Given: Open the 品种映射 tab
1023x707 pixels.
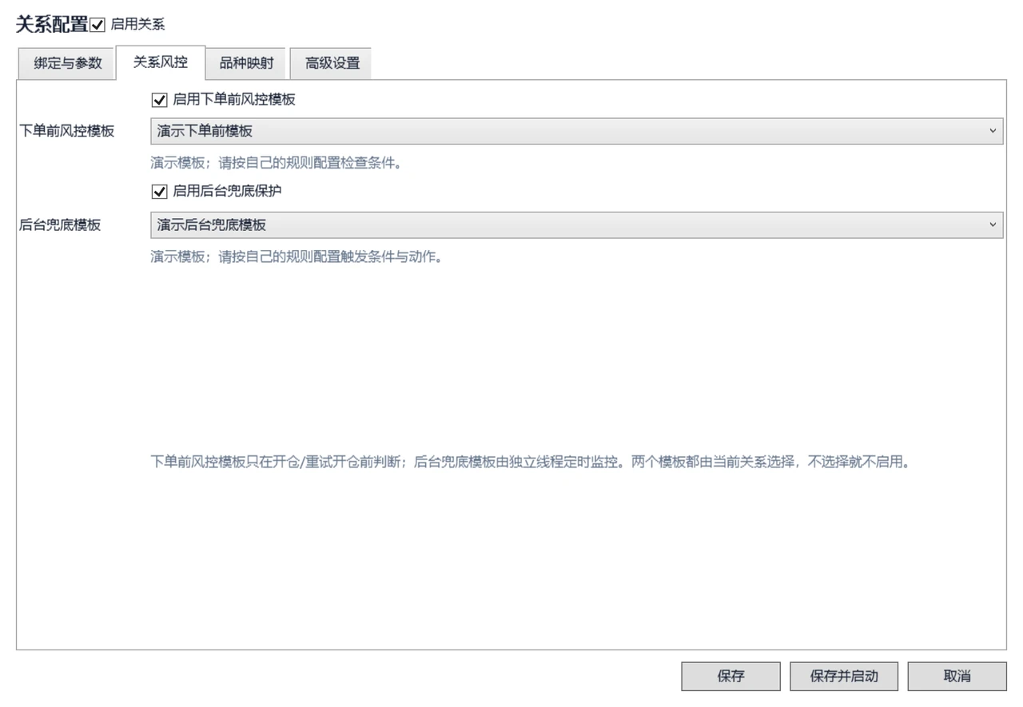Looking at the screenshot, I should click(247, 64).
